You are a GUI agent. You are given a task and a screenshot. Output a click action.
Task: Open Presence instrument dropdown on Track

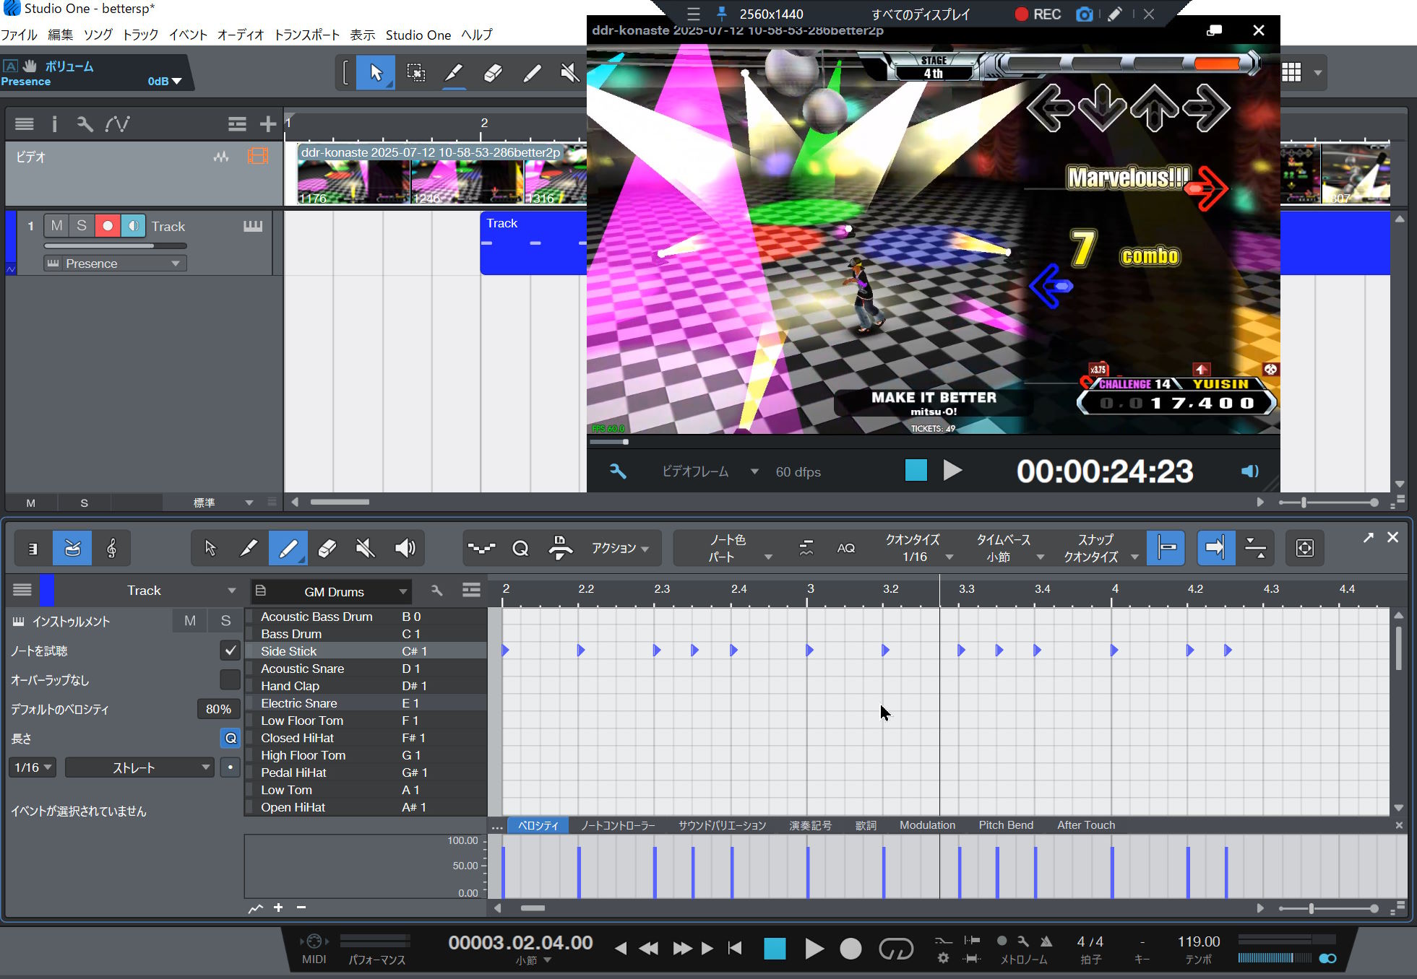[x=115, y=264]
